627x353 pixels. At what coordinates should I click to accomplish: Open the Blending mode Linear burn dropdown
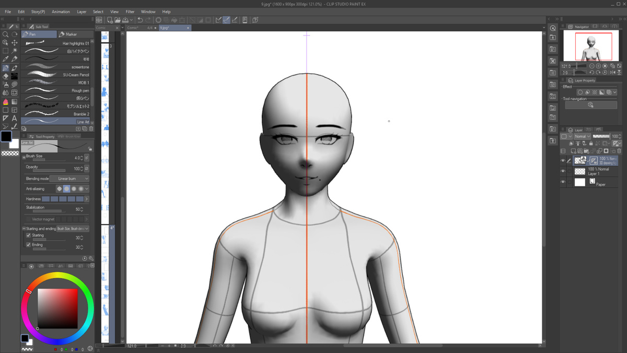point(69,179)
